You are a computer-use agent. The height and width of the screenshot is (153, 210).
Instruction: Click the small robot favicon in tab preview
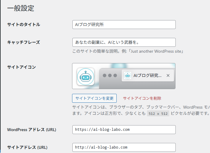pyautogui.click(x=128, y=75)
